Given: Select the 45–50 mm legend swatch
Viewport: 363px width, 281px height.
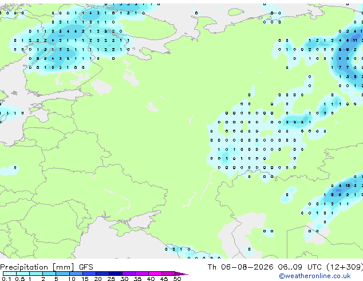Looking at the screenshot, I should point(168,274).
